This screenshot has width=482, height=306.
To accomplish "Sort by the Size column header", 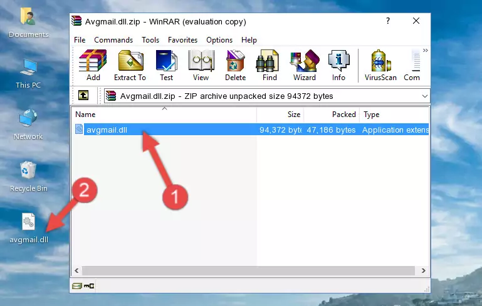I will pos(280,114).
